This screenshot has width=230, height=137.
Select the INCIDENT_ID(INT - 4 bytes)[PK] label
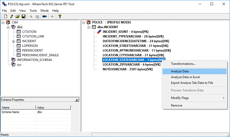(125, 32)
